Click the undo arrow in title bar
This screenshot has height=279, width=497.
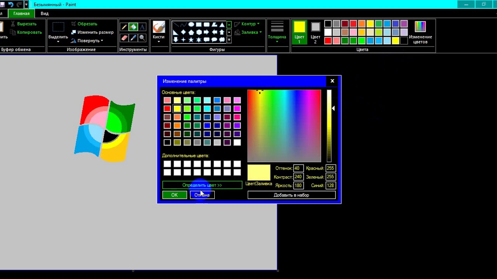10,4
